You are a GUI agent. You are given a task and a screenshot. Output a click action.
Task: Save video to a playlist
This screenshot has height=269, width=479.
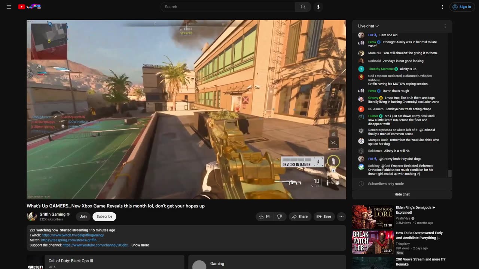click(324, 217)
